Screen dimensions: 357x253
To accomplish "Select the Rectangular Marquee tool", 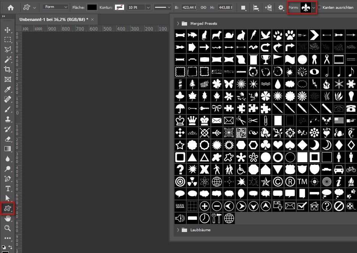I will pos(8,40).
